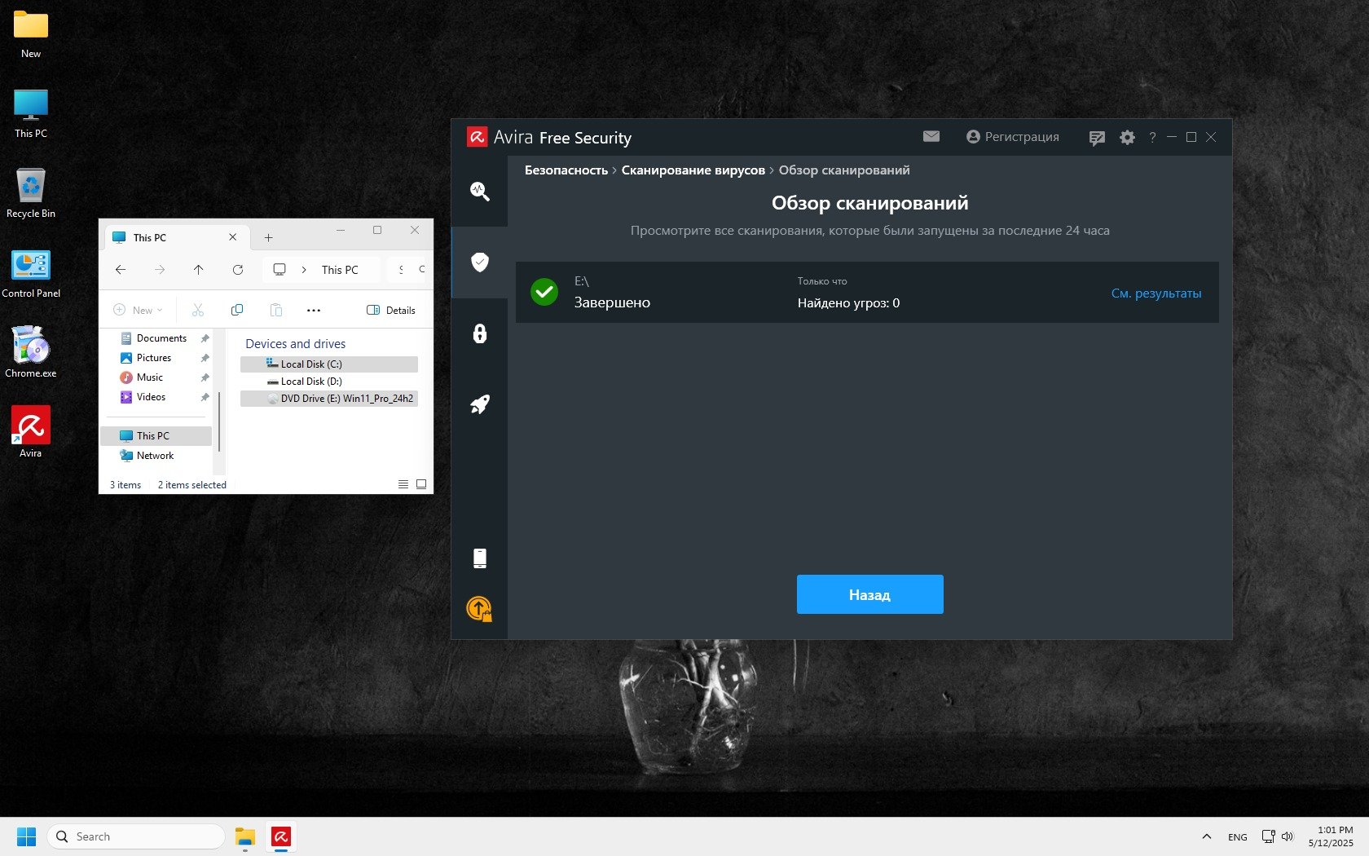Click the taskbar Search box
Image resolution: width=1369 pixels, height=856 pixels.
[136, 836]
